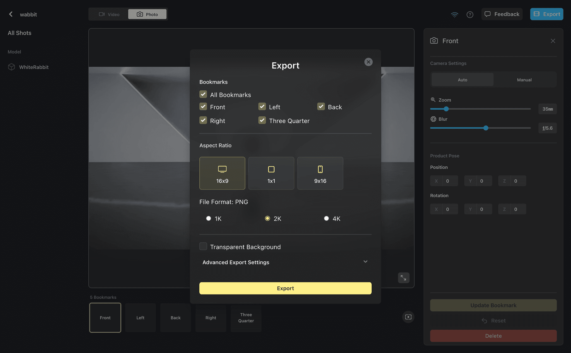Click the feedback chat icon

(488, 14)
